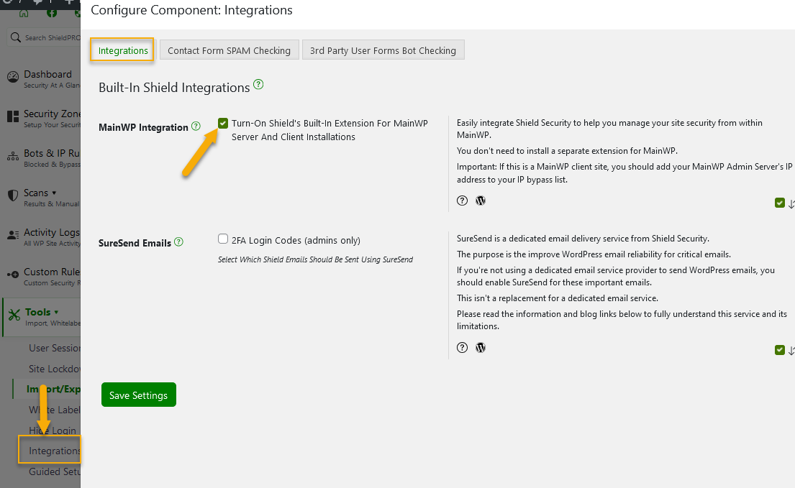The height and width of the screenshot is (488, 795).
Task: Expand the Scans menu arrow
Action: tap(54, 193)
